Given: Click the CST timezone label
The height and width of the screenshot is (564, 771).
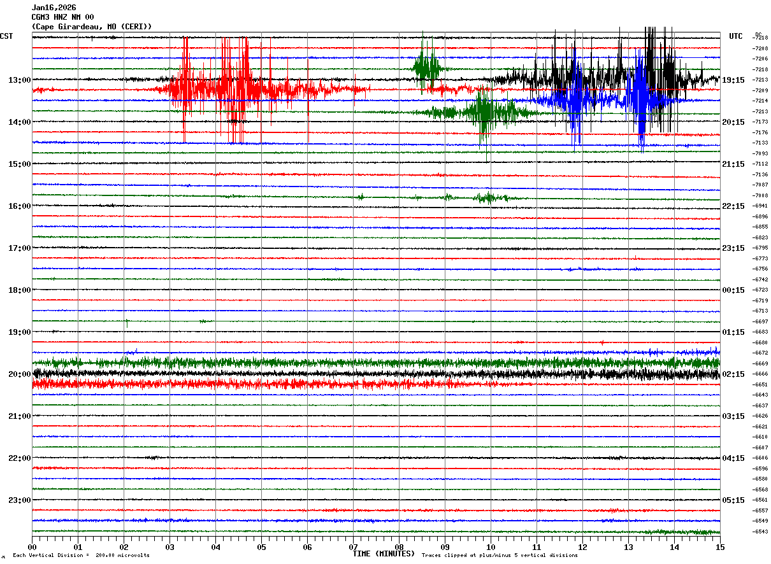Looking at the screenshot, I should [x=6, y=36].
